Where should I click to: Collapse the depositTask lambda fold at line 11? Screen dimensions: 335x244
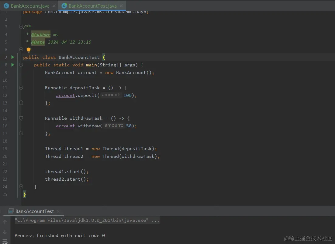click(x=21, y=87)
